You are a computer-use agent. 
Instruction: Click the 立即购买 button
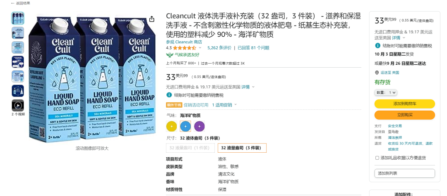click(404, 115)
